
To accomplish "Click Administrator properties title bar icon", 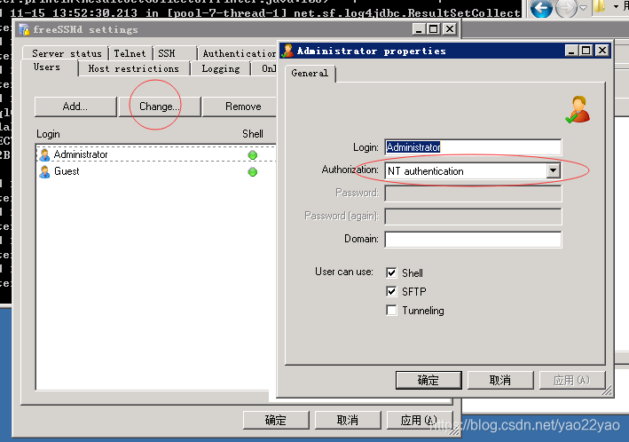I will (287, 51).
